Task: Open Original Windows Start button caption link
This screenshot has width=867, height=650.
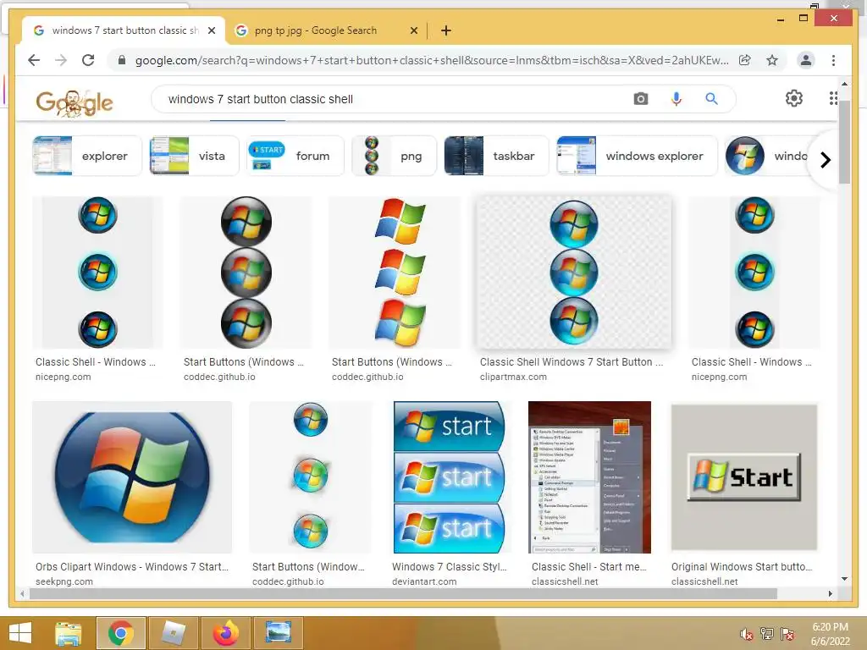Action: click(x=742, y=566)
